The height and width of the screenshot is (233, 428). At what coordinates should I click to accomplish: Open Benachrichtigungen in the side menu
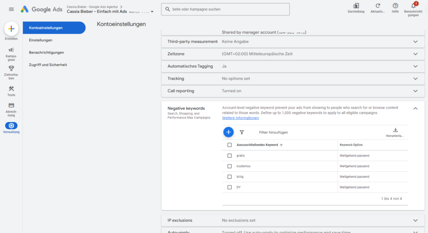(46, 52)
